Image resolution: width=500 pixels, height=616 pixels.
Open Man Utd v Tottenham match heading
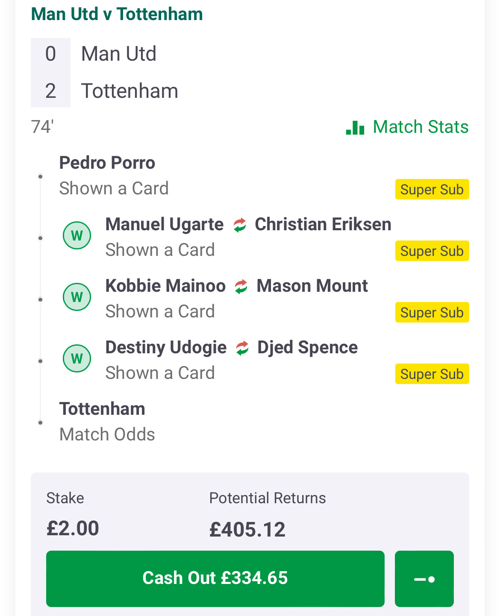click(x=117, y=14)
